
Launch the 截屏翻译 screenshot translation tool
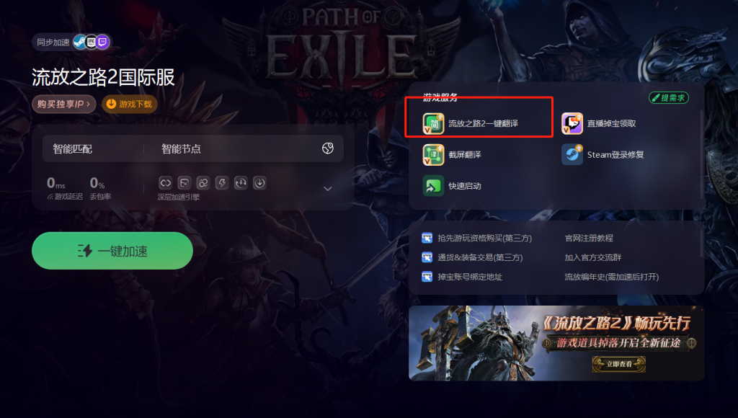452,155
